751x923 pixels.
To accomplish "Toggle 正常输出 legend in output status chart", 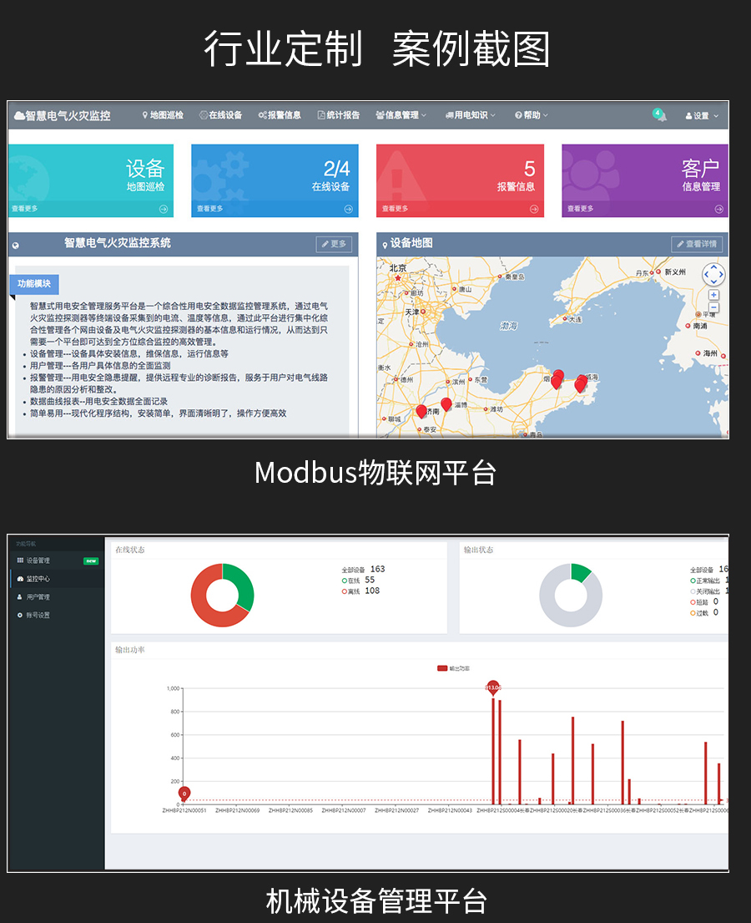I will pyautogui.click(x=705, y=580).
